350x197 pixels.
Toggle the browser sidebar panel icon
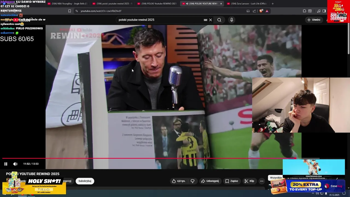pos(324,11)
